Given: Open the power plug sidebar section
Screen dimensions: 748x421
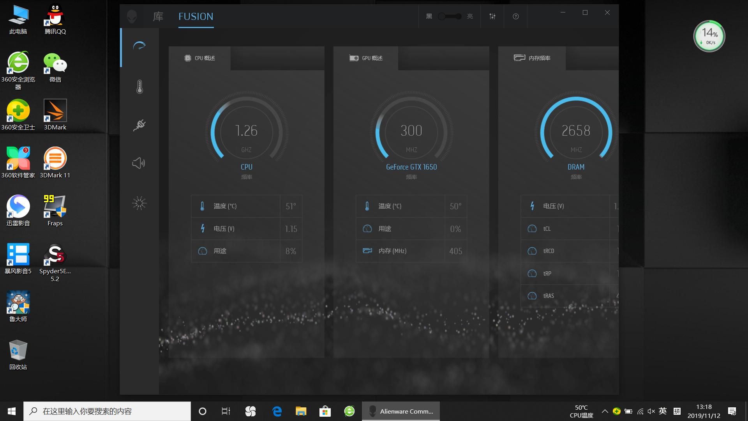Looking at the screenshot, I should (139, 125).
